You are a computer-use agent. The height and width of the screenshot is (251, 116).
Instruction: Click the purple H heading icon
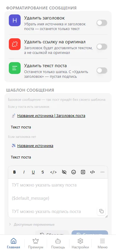15,20
